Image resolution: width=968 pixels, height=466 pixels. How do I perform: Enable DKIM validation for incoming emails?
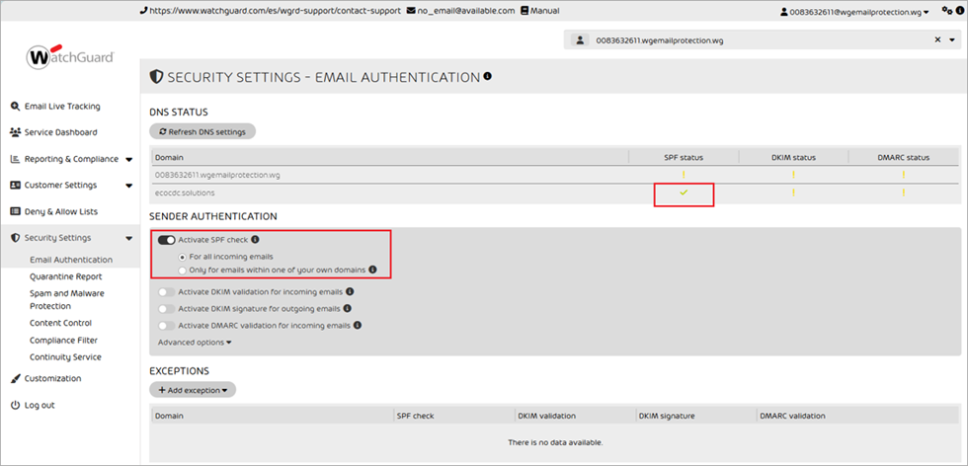(167, 292)
